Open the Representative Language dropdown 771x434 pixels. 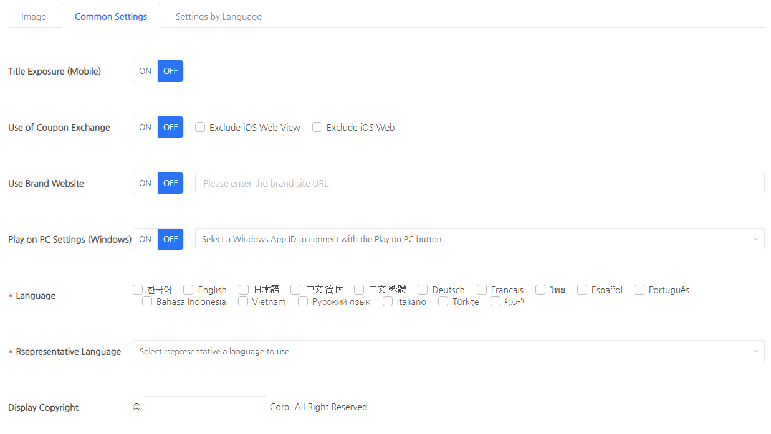448,351
